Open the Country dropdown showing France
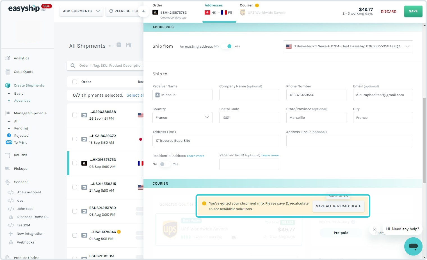Viewport: 427px width, 260px height. pos(182,118)
